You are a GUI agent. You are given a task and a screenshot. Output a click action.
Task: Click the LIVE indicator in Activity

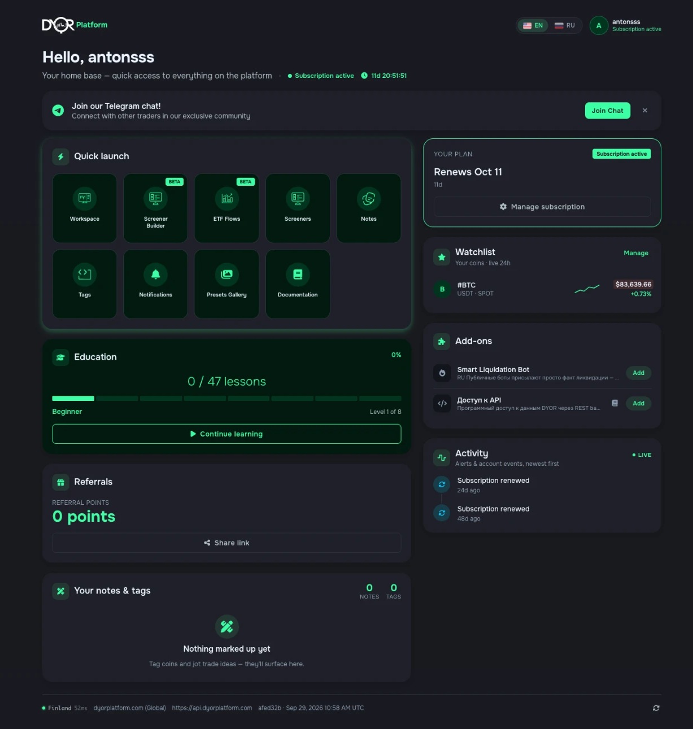tap(642, 455)
